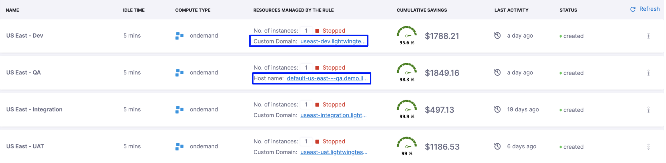Click the Refresh button
Viewport: 666px width, 163px height.
coord(645,9)
